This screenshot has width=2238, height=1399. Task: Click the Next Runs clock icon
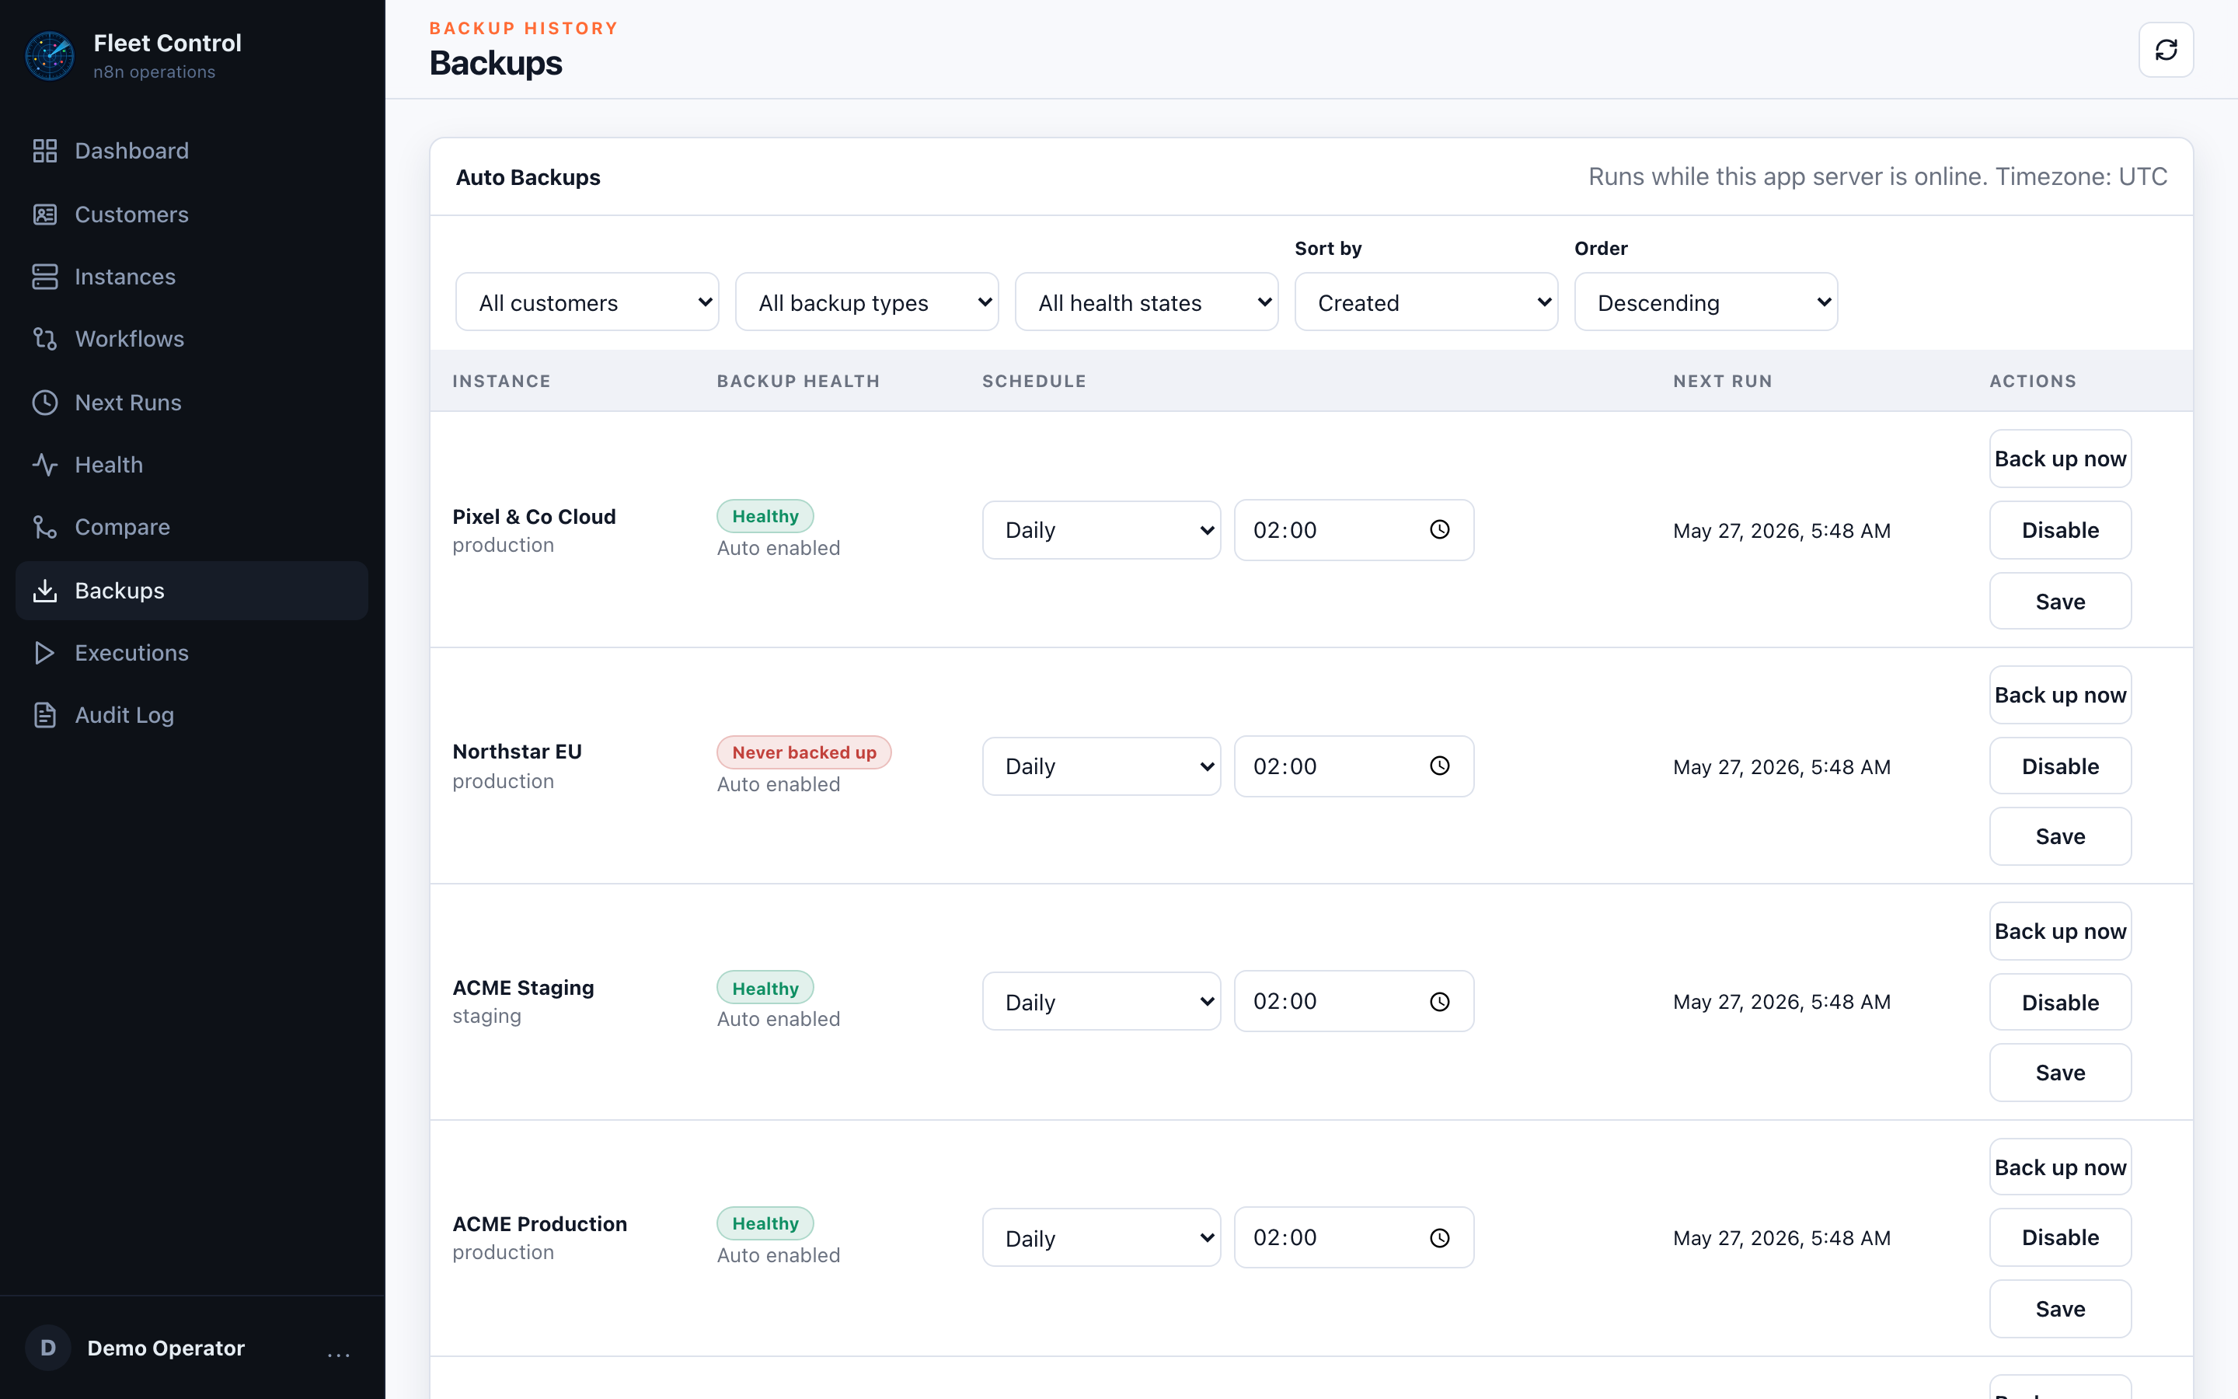click(x=44, y=403)
